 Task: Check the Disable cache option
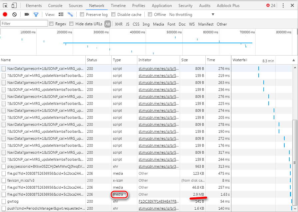[x=113, y=15]
